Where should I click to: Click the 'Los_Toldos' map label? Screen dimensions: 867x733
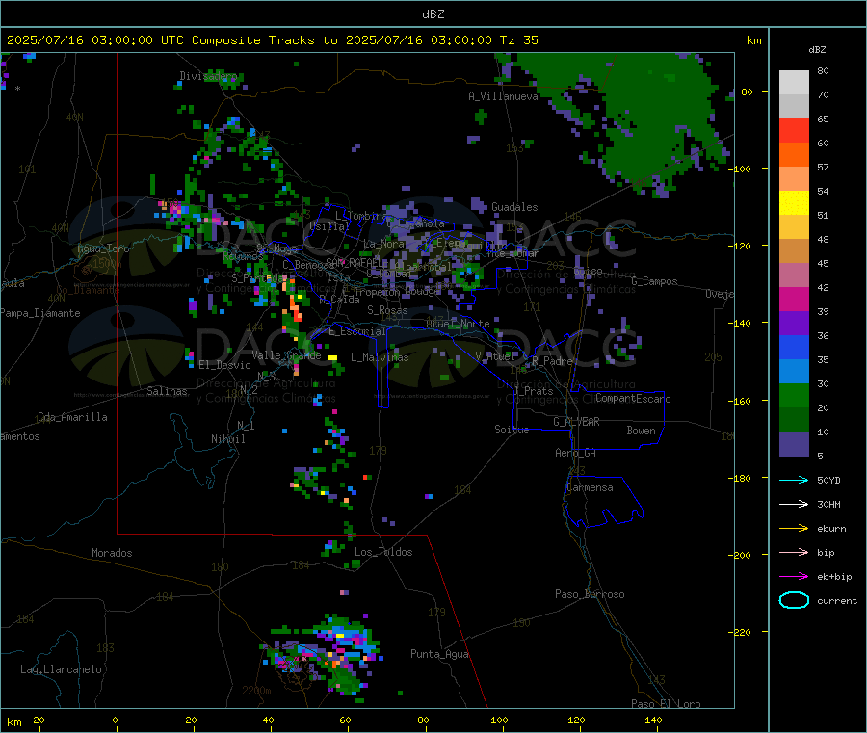pos(383,552)
